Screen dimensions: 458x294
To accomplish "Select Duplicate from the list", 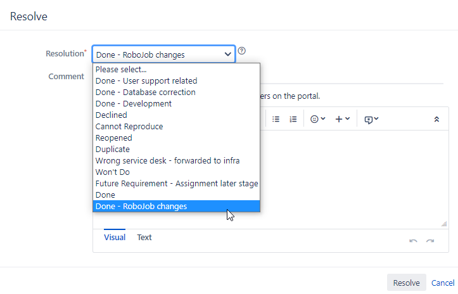I will coord(177,150).
